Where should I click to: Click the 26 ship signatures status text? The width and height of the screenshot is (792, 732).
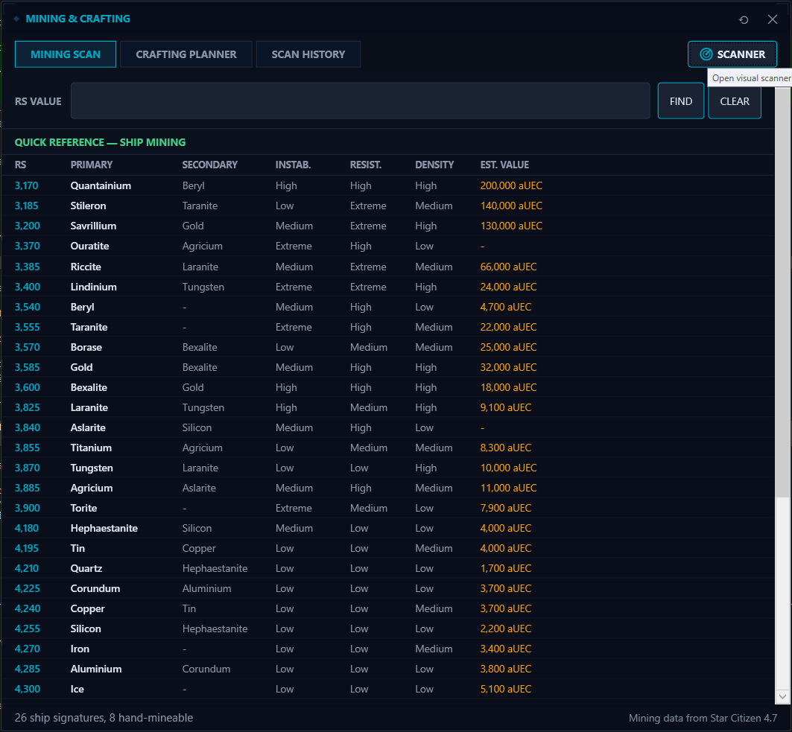pos(104,718)
